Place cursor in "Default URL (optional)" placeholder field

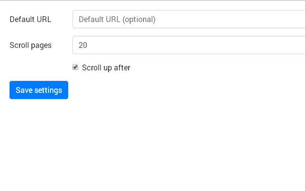point(189,19)
